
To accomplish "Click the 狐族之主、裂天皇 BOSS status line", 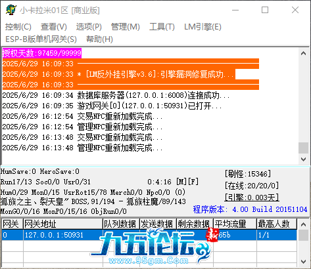I will coord(93,201).
